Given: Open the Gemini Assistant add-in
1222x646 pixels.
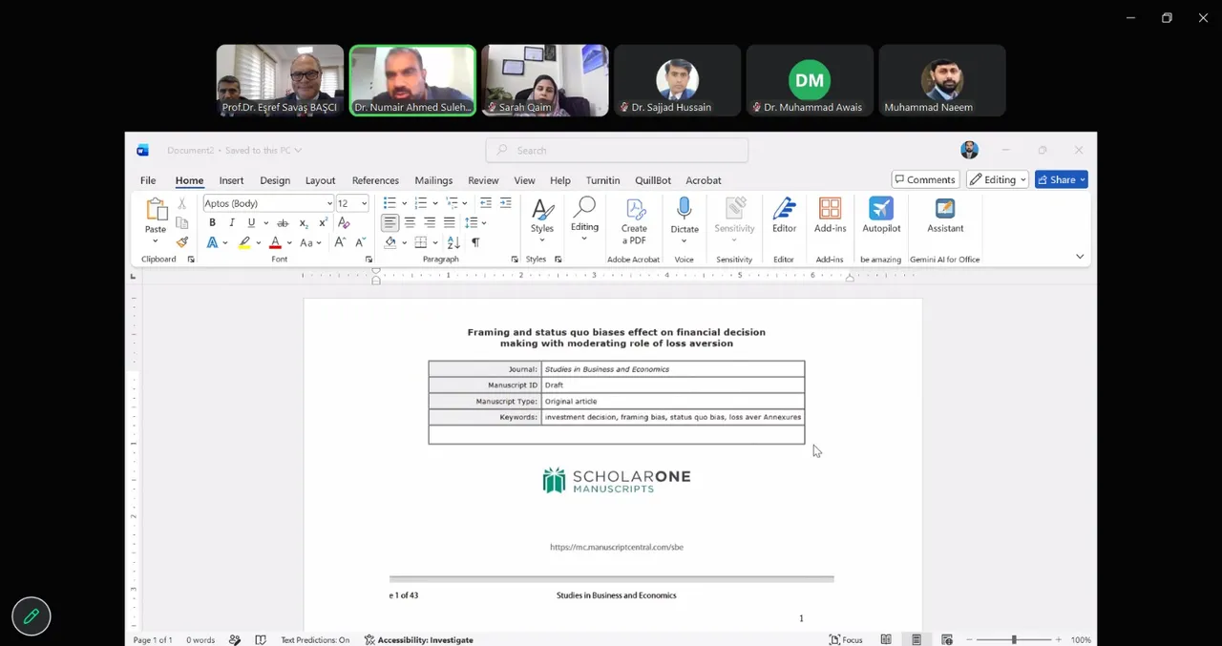Looking at the screenshot, I should pyautogui.click(x=945, y=215).
